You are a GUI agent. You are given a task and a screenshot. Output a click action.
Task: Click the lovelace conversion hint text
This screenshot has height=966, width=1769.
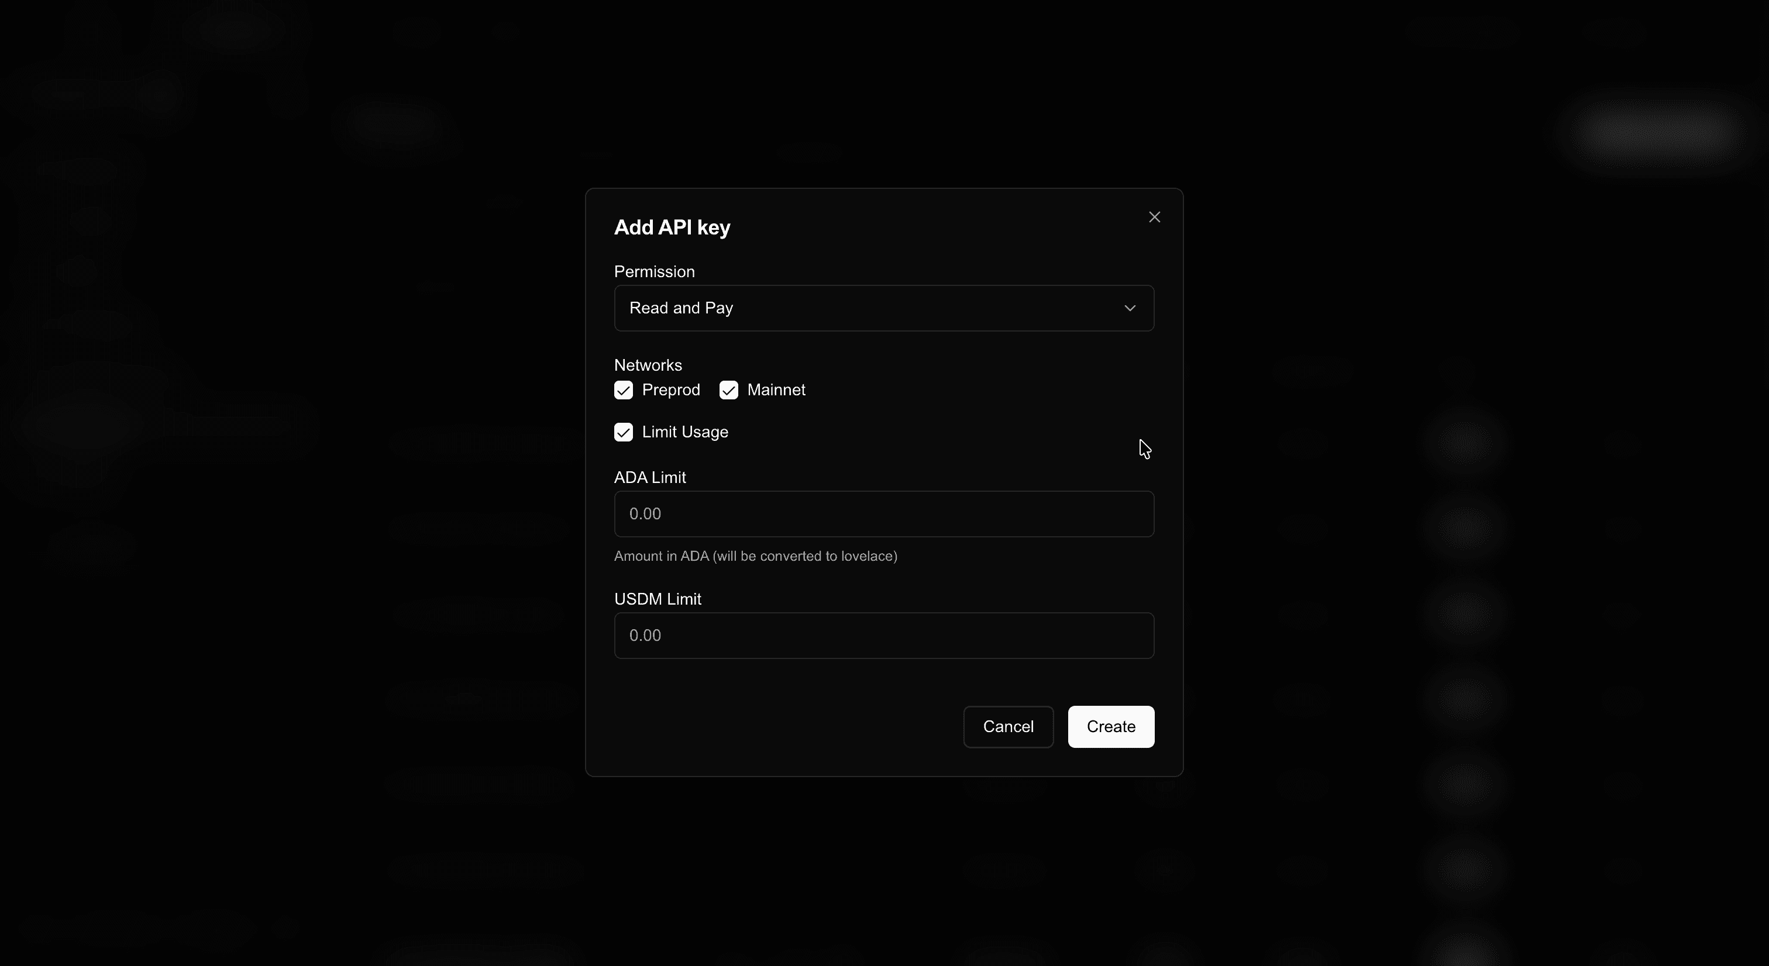[755, 557]
